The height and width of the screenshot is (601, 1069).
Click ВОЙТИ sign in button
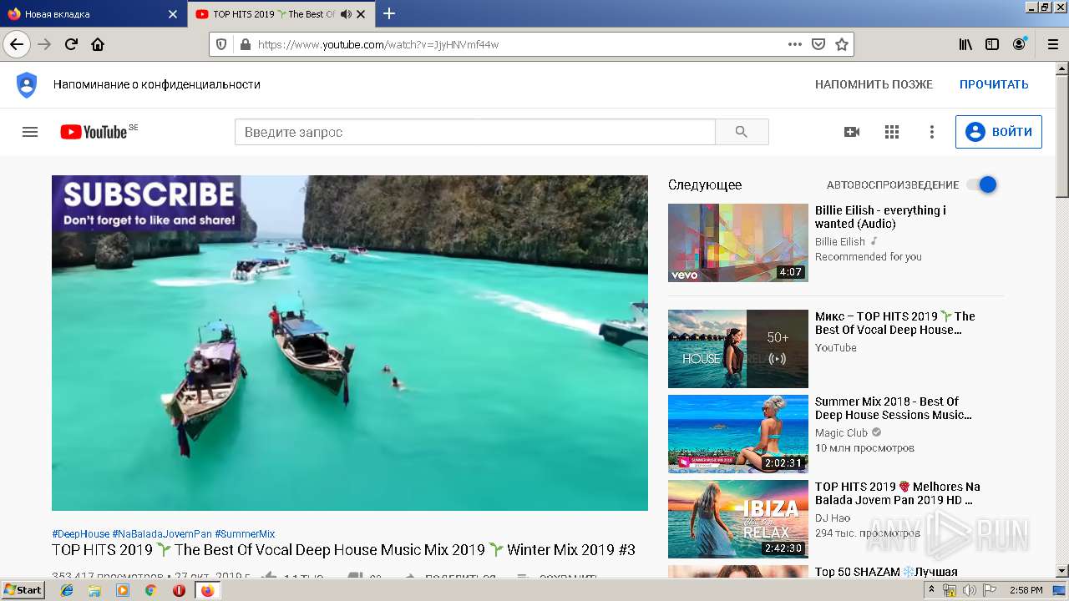pyautogui.click(x=999, y=132)
